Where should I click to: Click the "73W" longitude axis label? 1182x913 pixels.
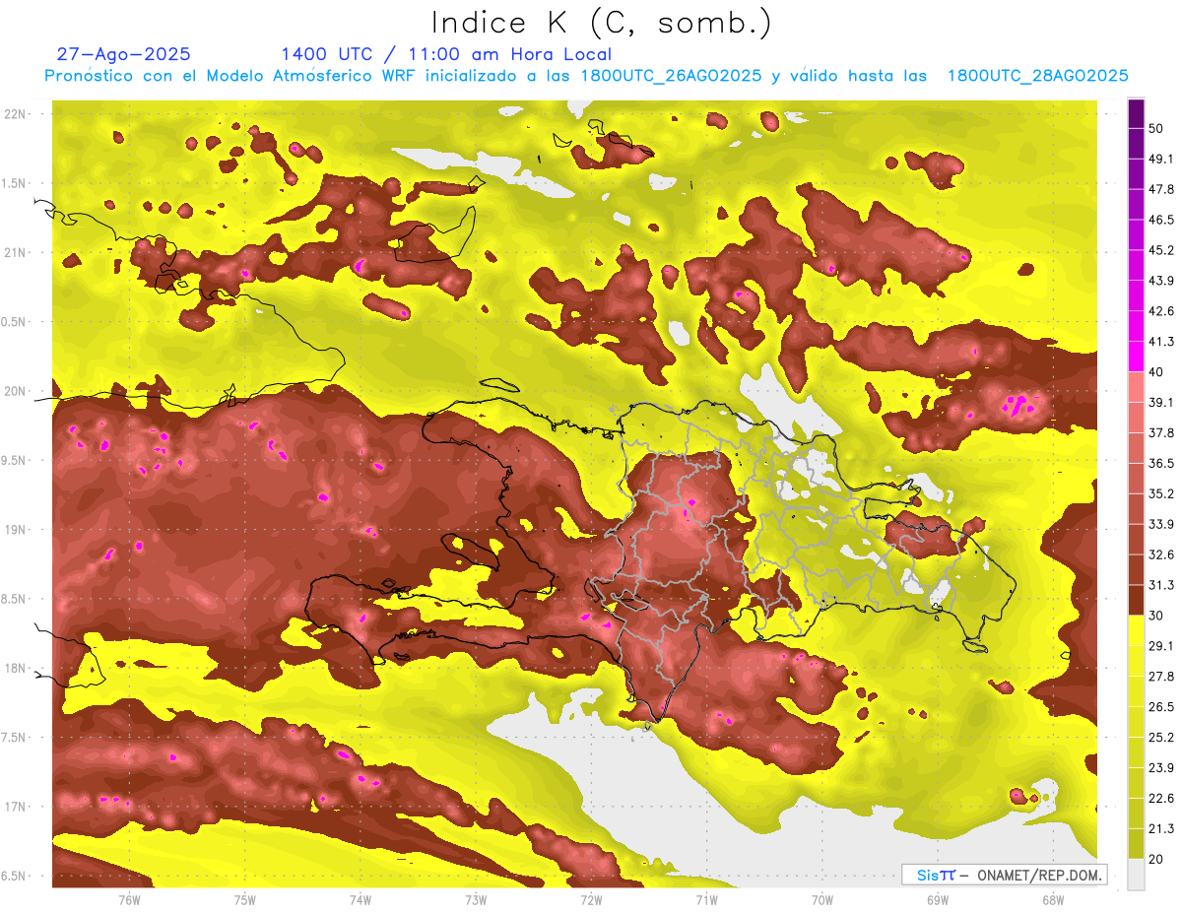coord(476,899)
